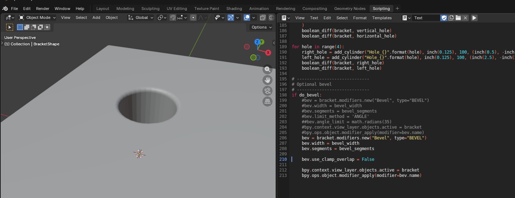Run the script with the play button
The height and width of the screenshot is (198, 515).
click(474, 18)
